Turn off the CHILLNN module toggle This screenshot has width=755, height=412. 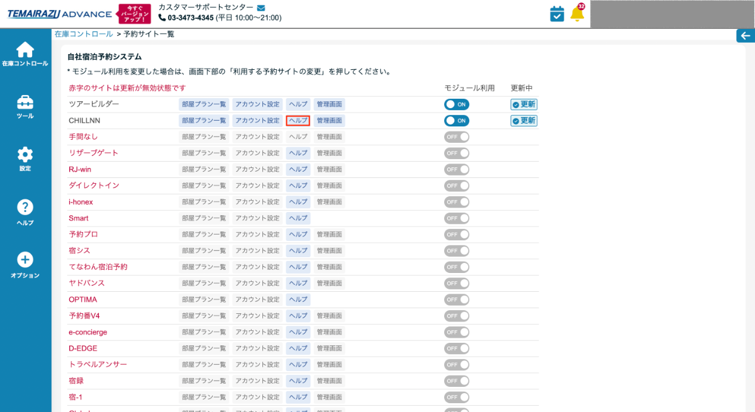click(x=457, y=120)
